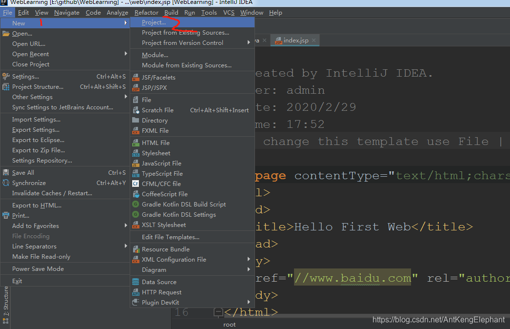The width and height of the screenshot is (510, 329).
Task: Click the Data Source database icon
Action: [136, 282]
